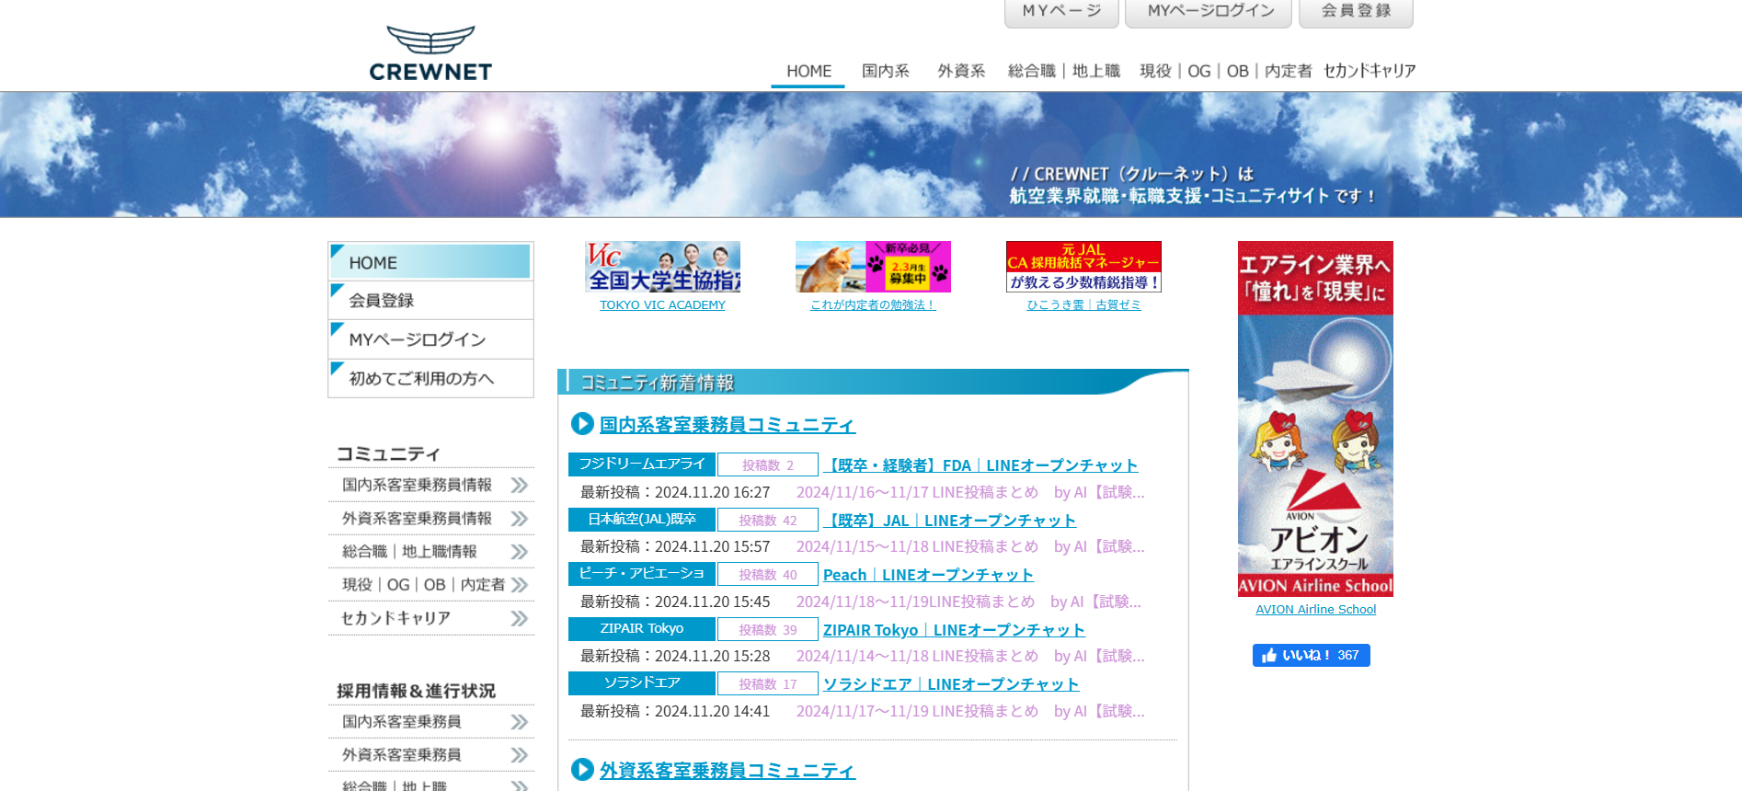The image size is (1742, 791).
Task: Click the CREWNET winged logo
Action: point(430,53)
